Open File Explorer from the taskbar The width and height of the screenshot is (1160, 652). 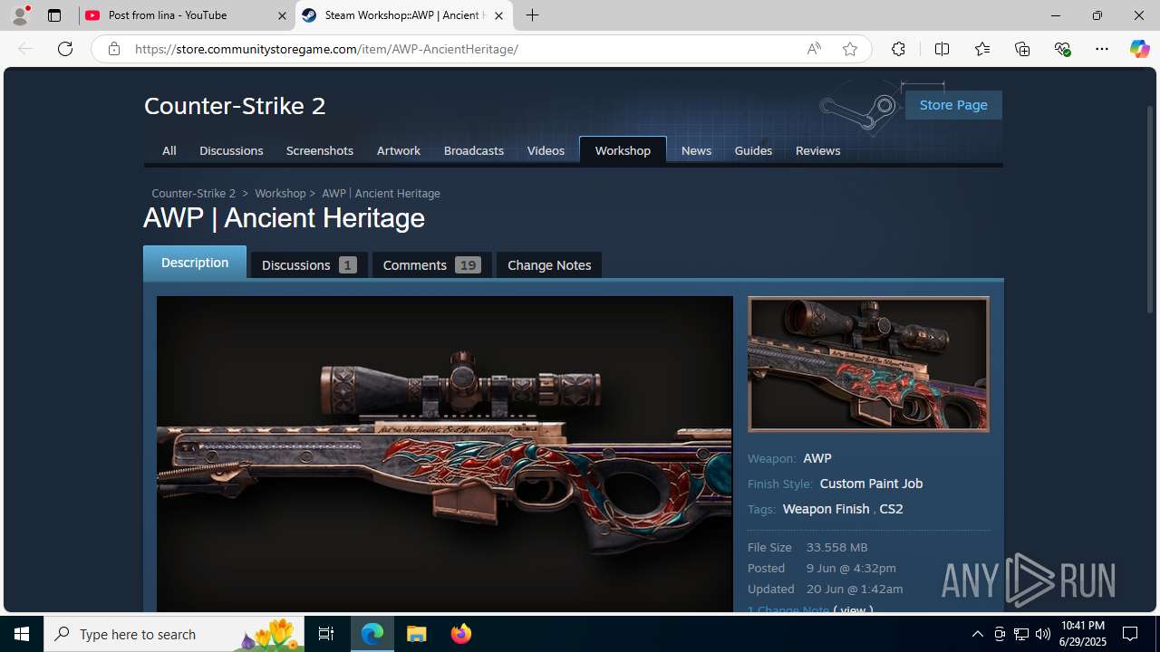coord(417,634)
